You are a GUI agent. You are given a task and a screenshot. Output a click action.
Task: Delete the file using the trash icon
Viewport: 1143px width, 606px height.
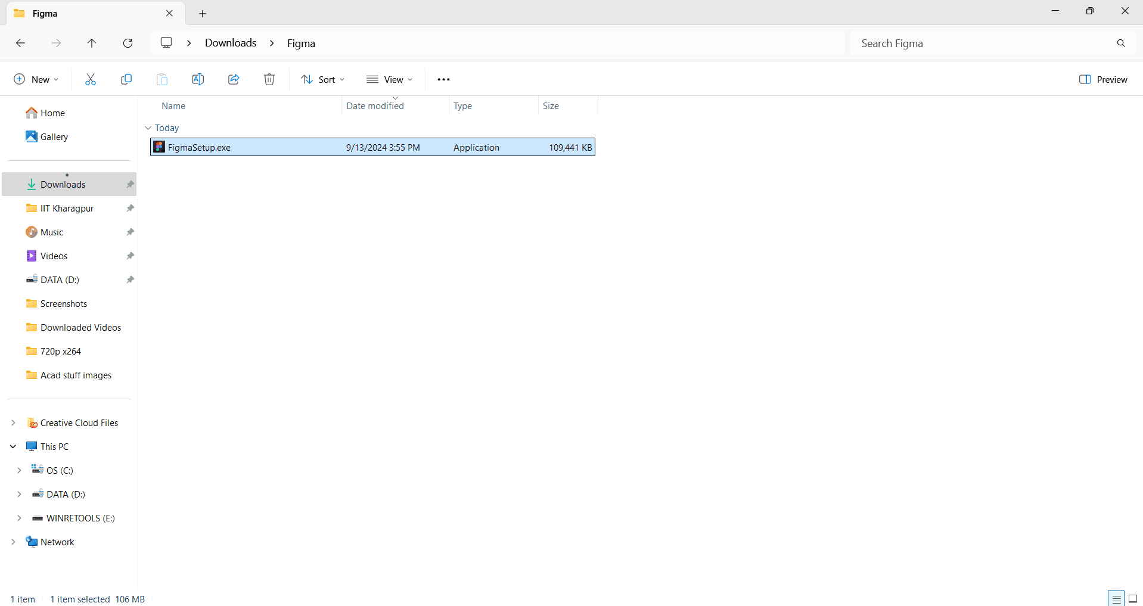tap(269, 79)
